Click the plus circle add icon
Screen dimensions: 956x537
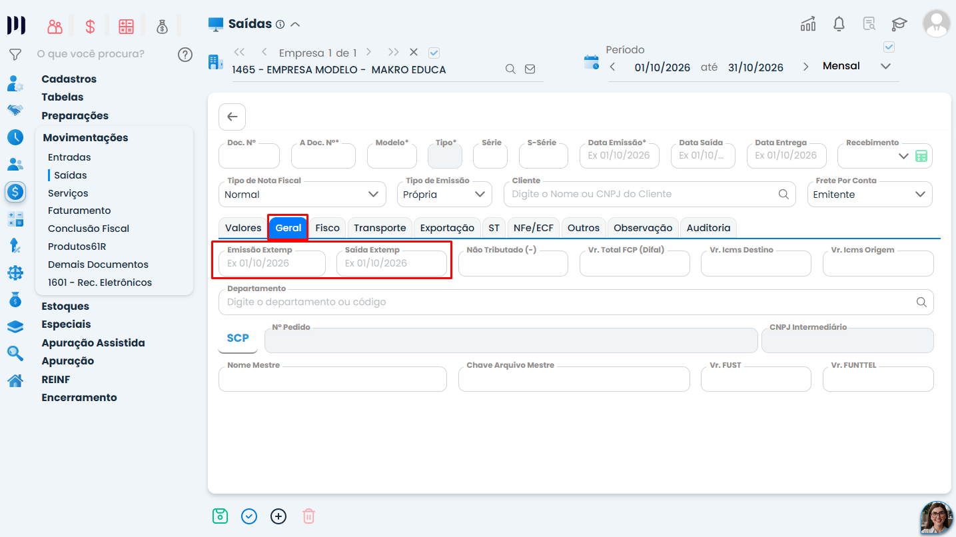click(x=278, y=516)
